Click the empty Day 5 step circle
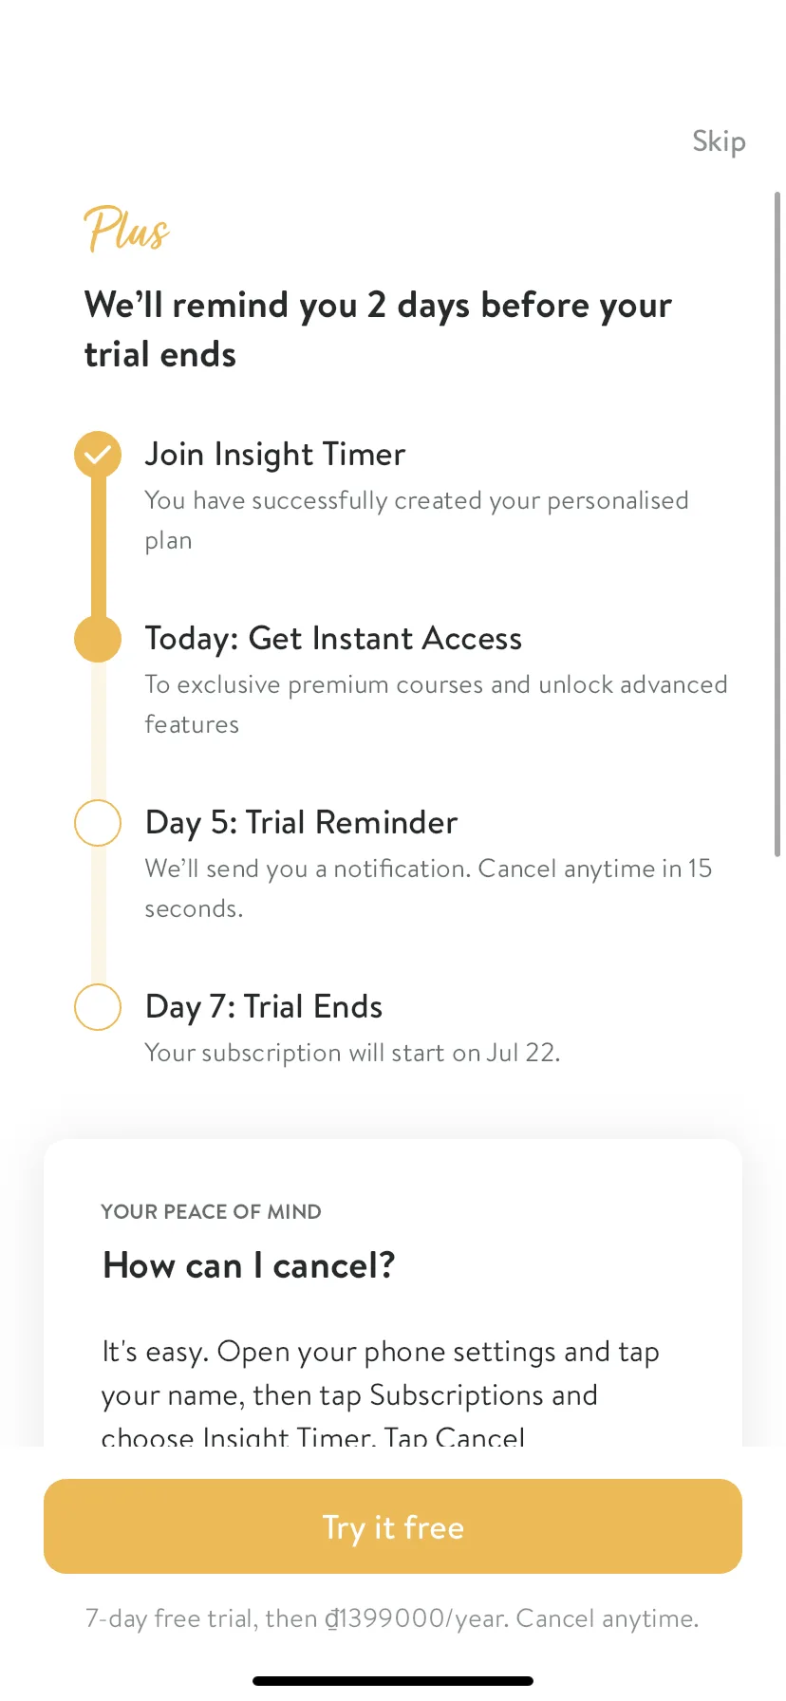This screenshot has height=1701, width=786. click(x=98, y=823)
